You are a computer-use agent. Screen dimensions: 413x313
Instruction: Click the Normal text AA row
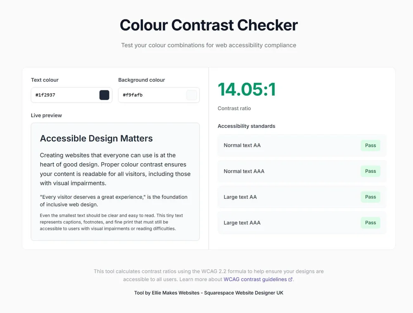pos(302,146)
